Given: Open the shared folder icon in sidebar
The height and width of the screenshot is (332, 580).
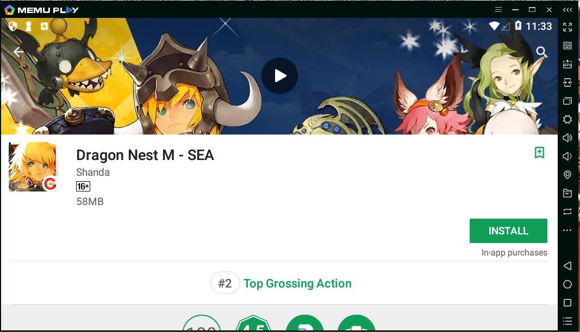Looking at the screenshot, I should click(567, 193).
